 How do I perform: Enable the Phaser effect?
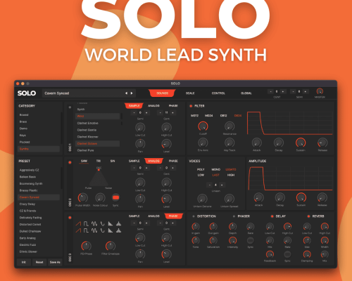pyautogui.click(x=234, y=216)
